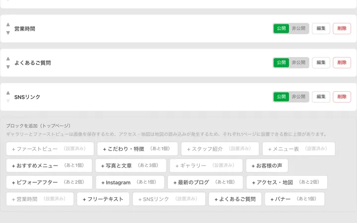Set SNSリンク block to 非公開
The image size is (357, 223).
click(298, 97)
